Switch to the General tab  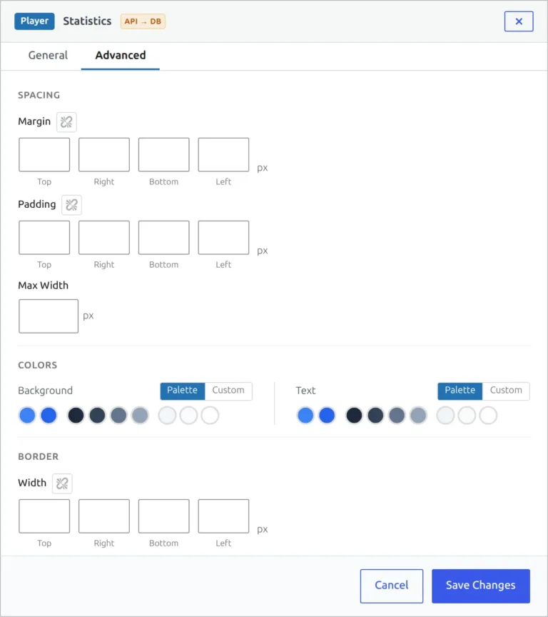pyautogui.click(x=48, y=55)
